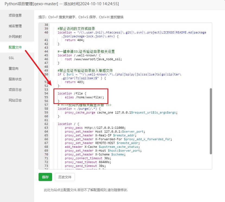The height and width of the screenshot is (202, 225).
Task: Open 历史文件 history button
Action: tap(65, 177)
